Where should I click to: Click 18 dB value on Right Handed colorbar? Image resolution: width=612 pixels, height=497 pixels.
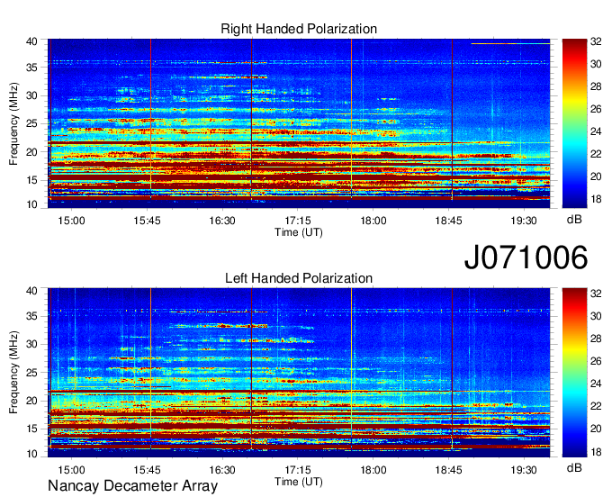point(597,200)
